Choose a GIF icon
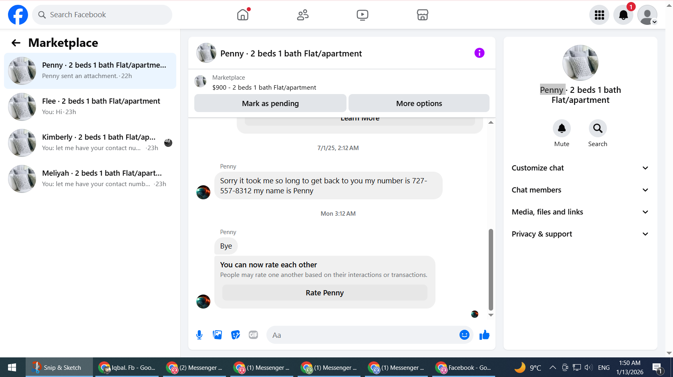Viewport: 673px width, 377px height. (254, 335)
